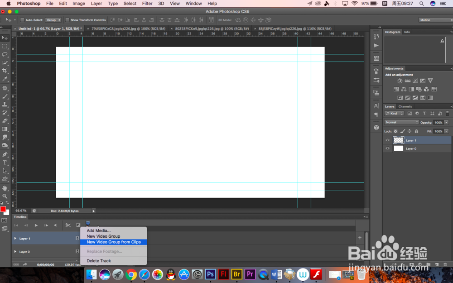This screenshot has width=453, height=283.
Task: Click the red foreground color swatch
Action: (x=3, y=209)
